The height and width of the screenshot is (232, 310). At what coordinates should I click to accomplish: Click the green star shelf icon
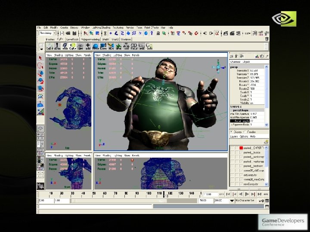[x=119, y=46]
